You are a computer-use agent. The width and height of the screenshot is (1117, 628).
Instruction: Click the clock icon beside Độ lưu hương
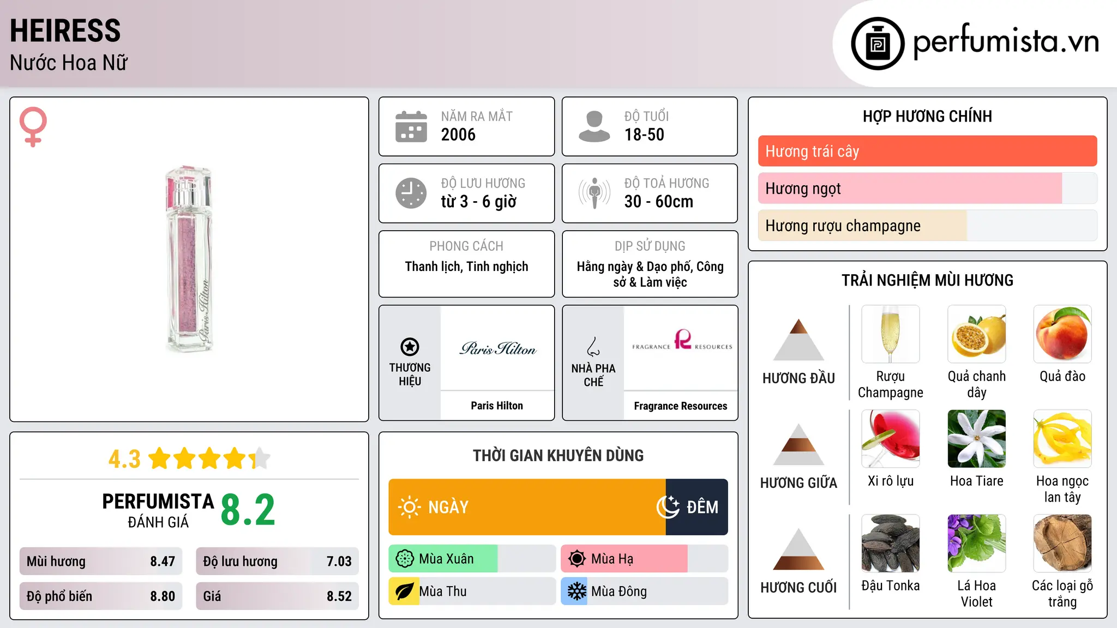[411, 193]
